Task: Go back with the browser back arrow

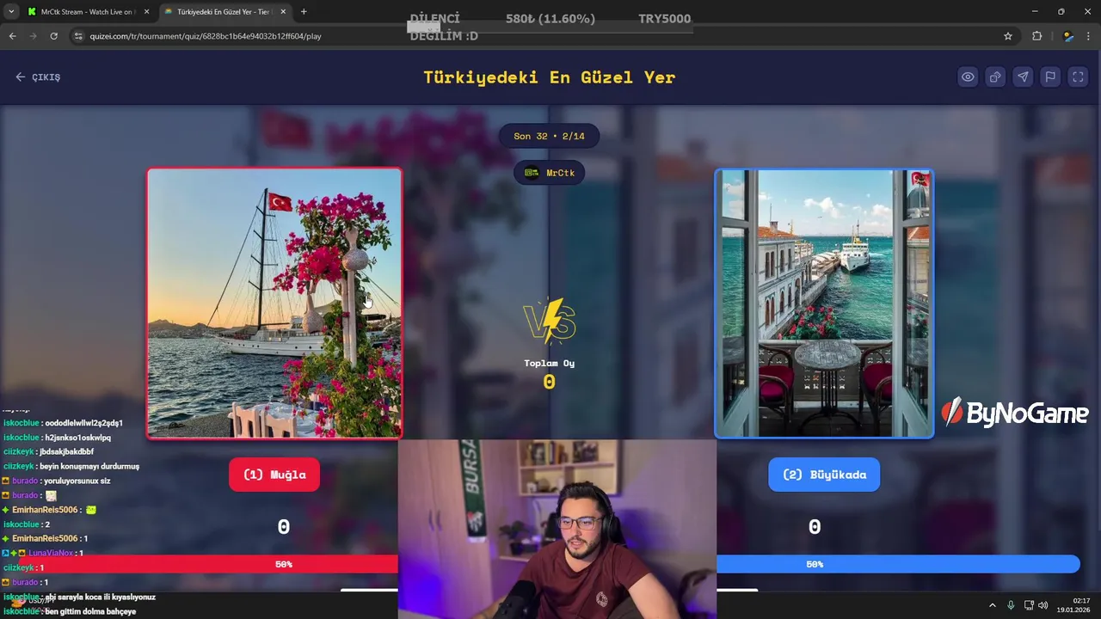Action: pos(12,36)
